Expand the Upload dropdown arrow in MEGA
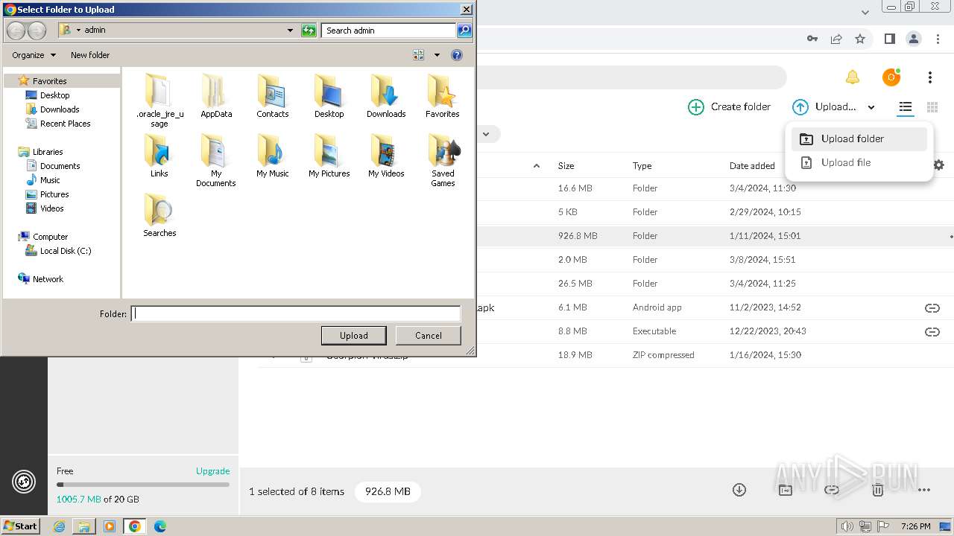Screen dimensions: 954x536 click(871, 107)
